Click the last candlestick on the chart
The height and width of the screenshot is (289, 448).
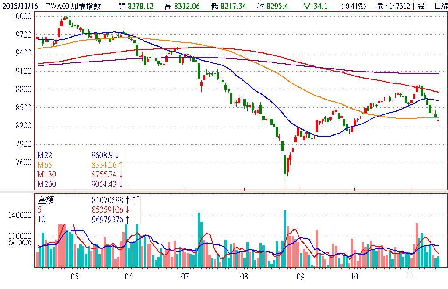point(438,122)
